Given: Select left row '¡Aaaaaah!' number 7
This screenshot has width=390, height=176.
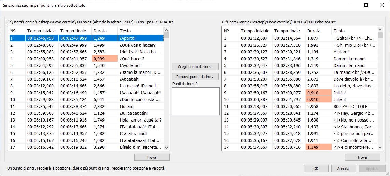Looking at the screenshot, I should click(86, 79).
